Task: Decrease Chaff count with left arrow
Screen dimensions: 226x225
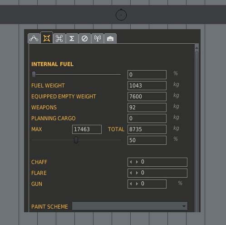Action: [x=131, y=162]
